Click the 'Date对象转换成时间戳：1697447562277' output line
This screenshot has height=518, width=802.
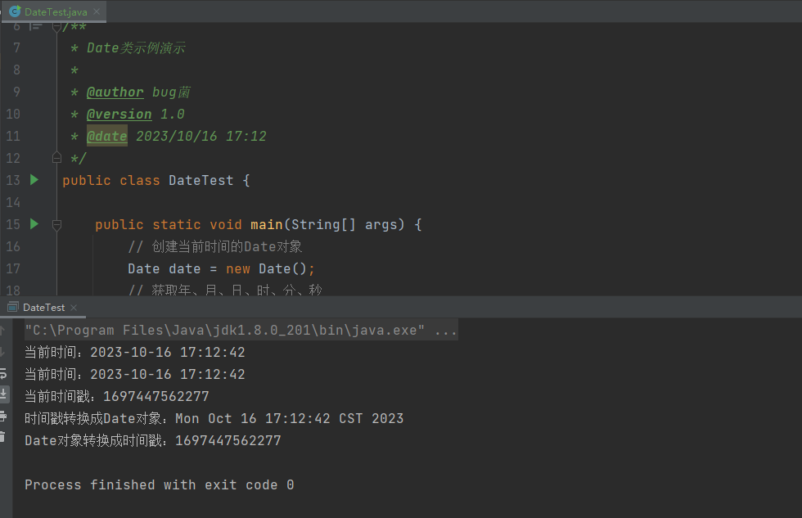(x=153, y=440)
